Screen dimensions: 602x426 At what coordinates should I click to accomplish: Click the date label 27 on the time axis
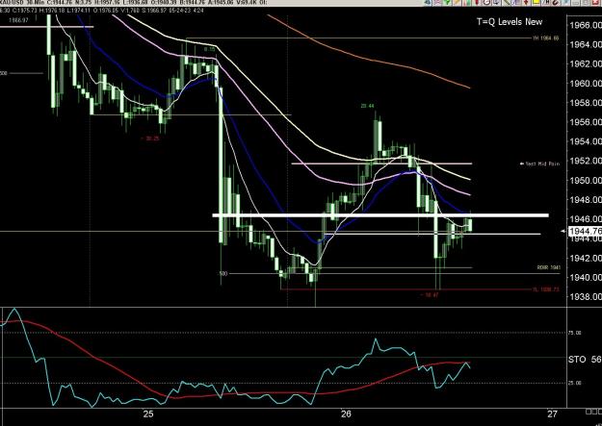553,413
